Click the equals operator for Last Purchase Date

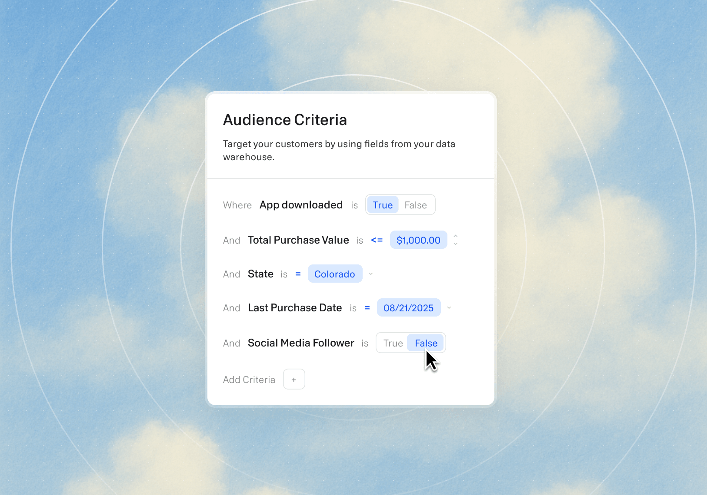(367, 308)
